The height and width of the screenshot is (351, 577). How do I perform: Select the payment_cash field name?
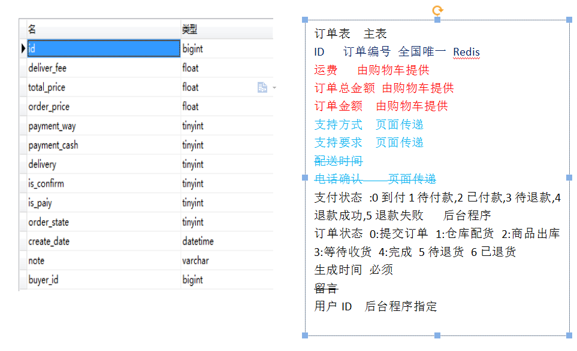point(53,145)
